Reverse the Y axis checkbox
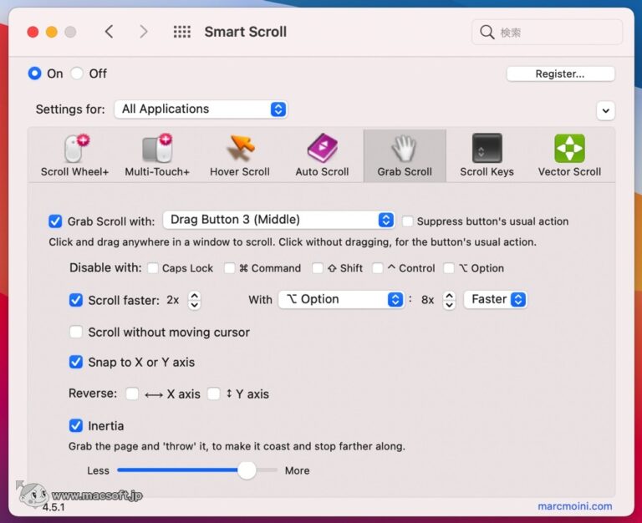This screenshot has width=642, height=523. (x=214, y=394)
